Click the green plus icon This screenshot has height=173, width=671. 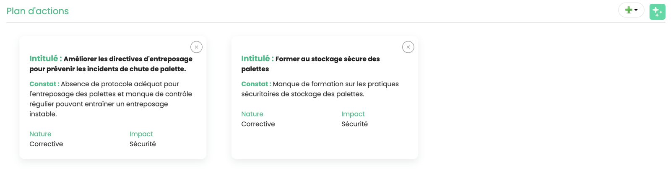click(x=628, y=10)
